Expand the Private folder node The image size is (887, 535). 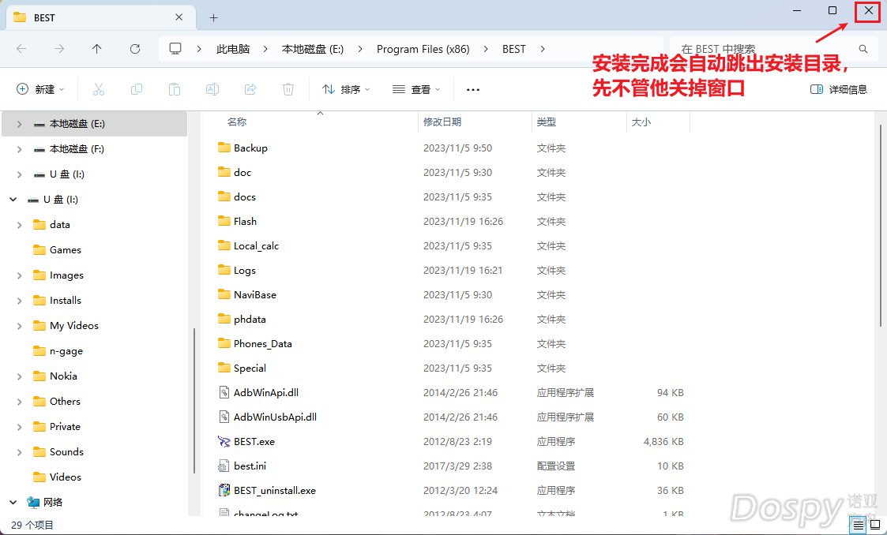pos(19,427)
